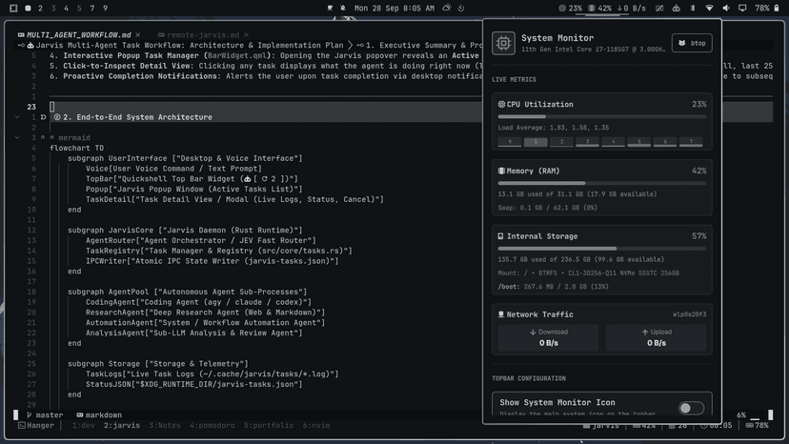Launch btop from System Monitor
Screen dimensions: 789x444
tap(692, 43)
